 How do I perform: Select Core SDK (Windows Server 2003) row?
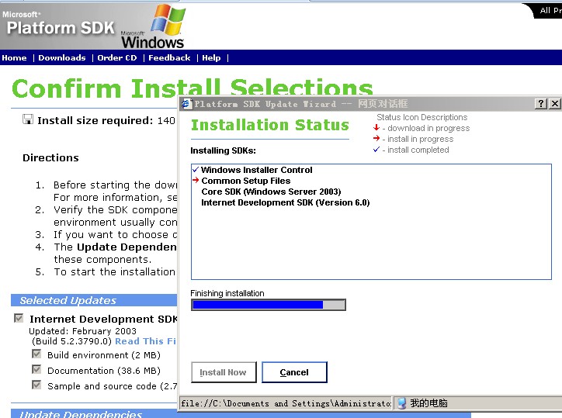pos(271,192)
